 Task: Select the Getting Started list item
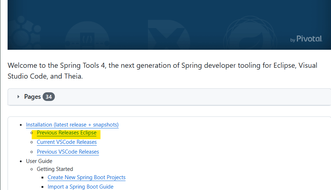pyautogui.click(x=55, y=169)
